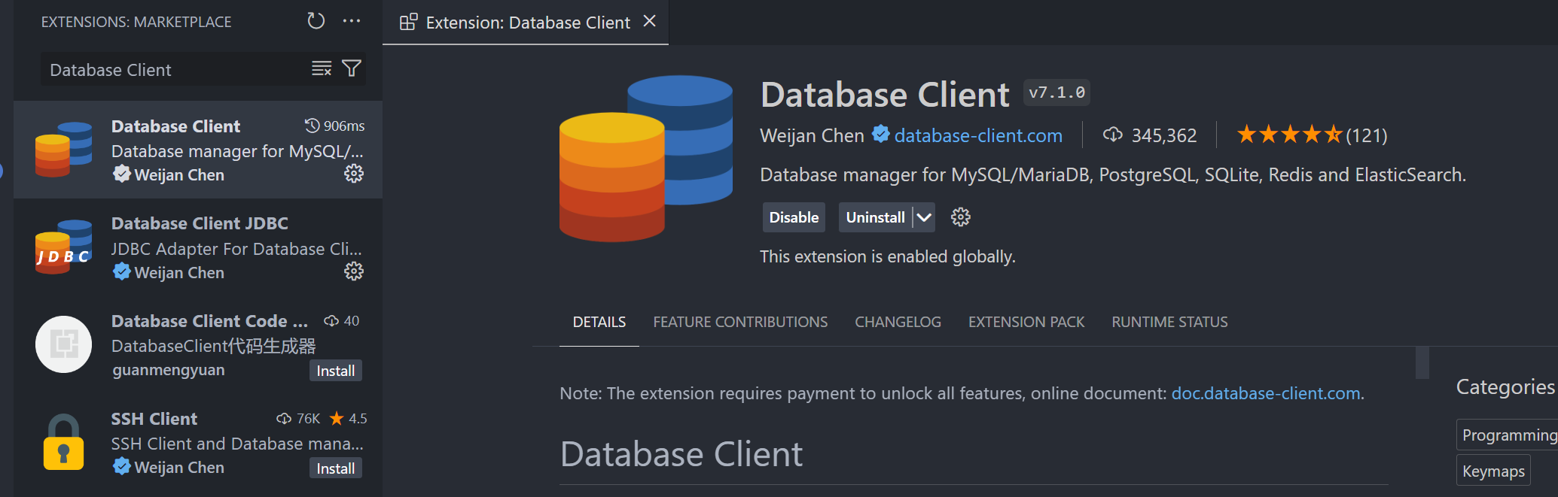
Task: Install Database Client Code extension
Action: 336,371
